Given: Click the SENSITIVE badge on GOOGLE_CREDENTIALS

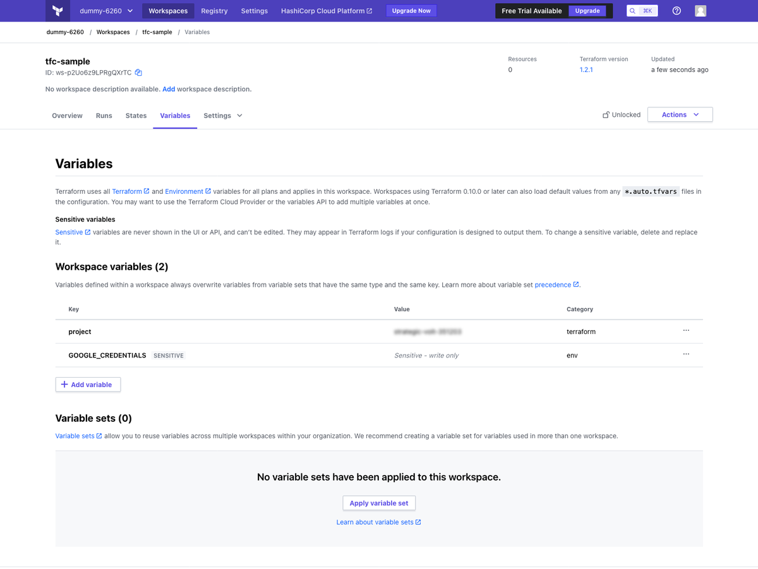Looking at the screenshot, I should [x=169, y=356].
